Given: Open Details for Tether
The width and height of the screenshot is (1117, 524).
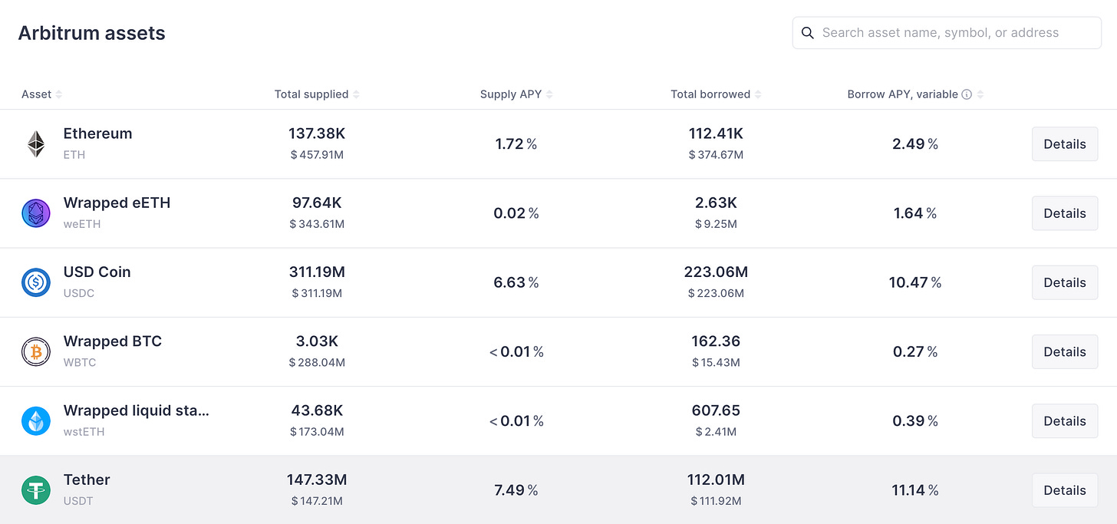Looking at the screenshot, I should click(x=1065, y=490).
